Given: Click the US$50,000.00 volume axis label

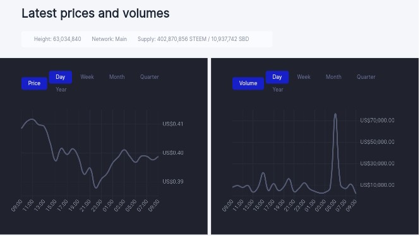Looking at the screenshot, I should pos(377,142).
